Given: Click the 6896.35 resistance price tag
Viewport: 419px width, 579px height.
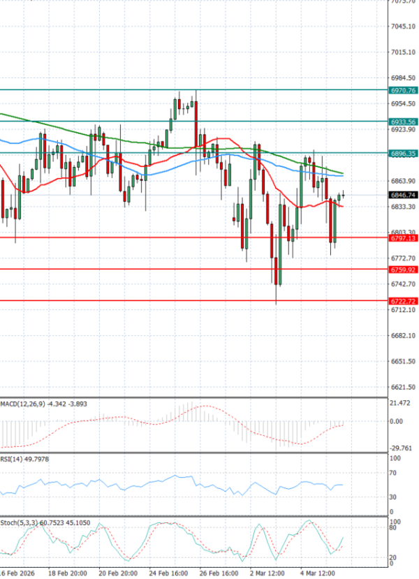Looking at the screenshot, I should 404,153.
